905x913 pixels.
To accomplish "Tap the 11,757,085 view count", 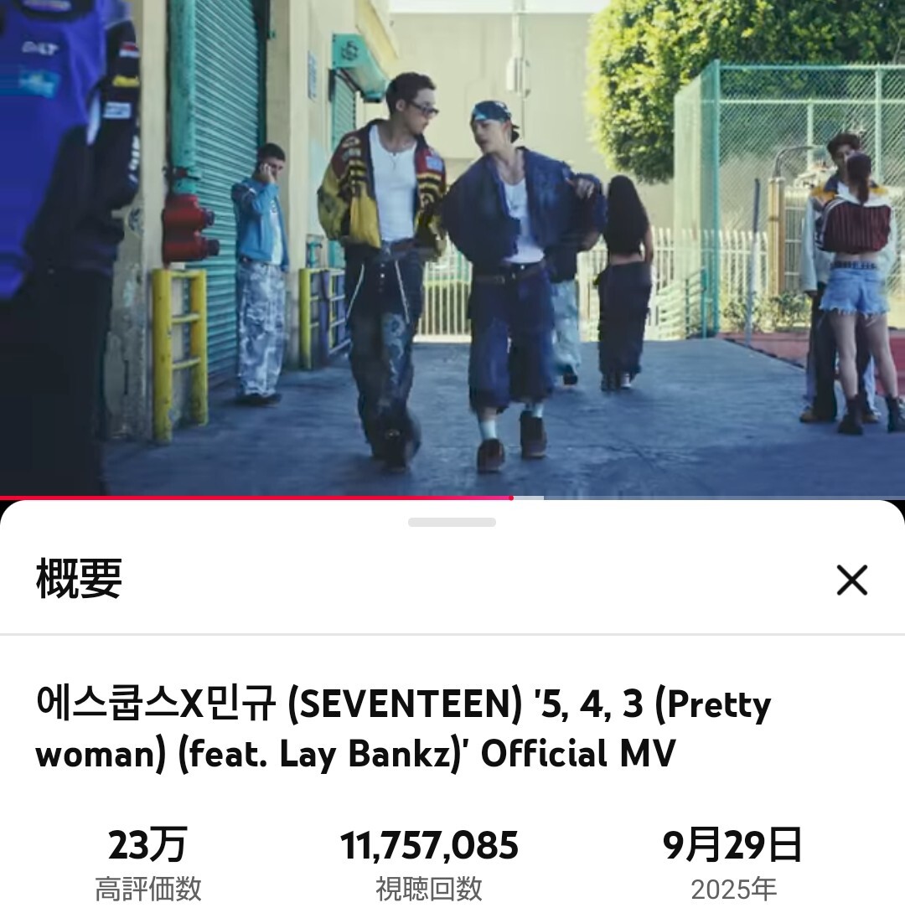I will pyautogui.click(x=429, y=845).
